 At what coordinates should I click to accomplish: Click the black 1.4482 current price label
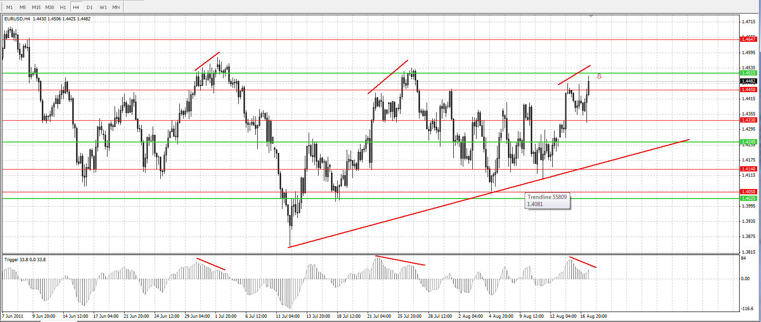(749, 81)
